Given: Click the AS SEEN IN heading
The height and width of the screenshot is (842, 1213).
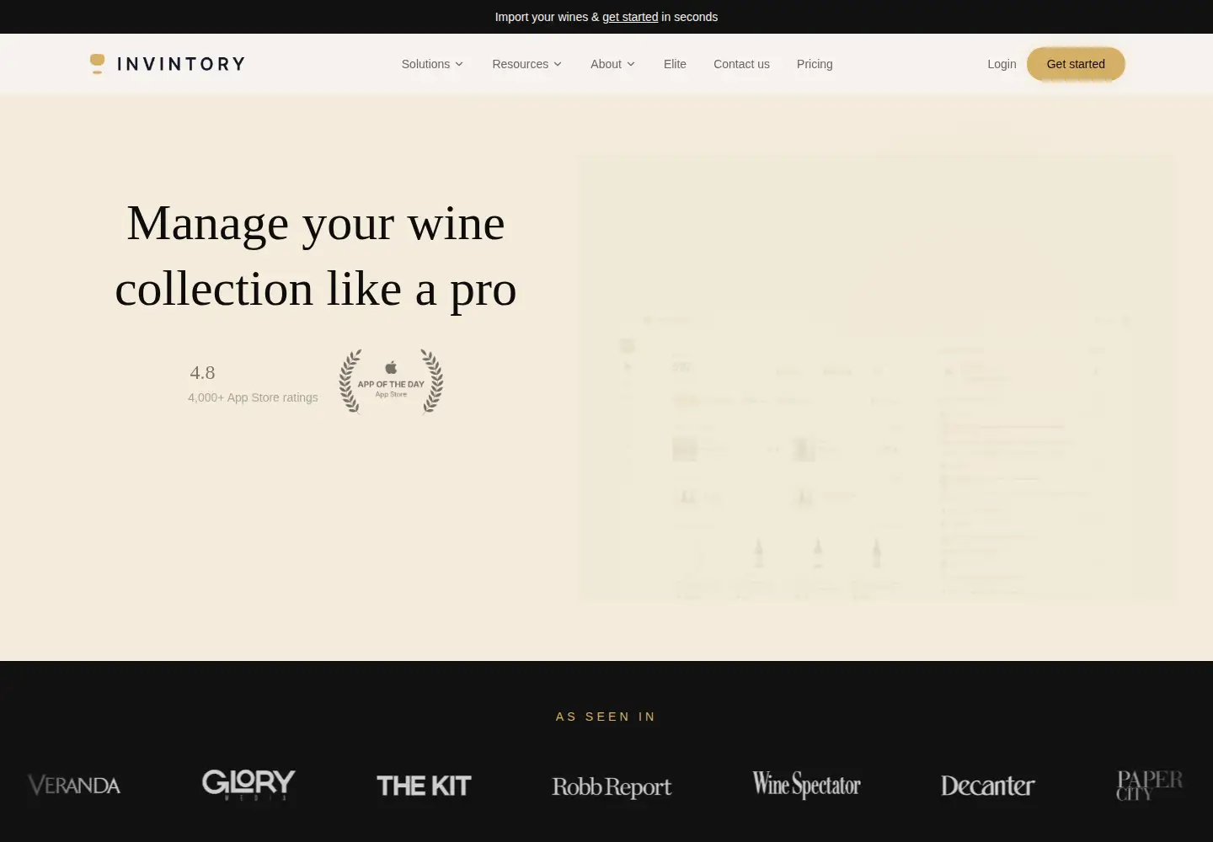Looking at the screenshot, I should coord(606,717).
